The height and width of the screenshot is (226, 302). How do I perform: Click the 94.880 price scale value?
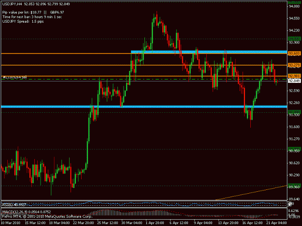coord(294,6)
